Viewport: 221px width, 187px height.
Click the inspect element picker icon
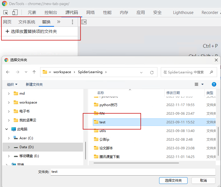pyautogui.click(x=6, y=12)
